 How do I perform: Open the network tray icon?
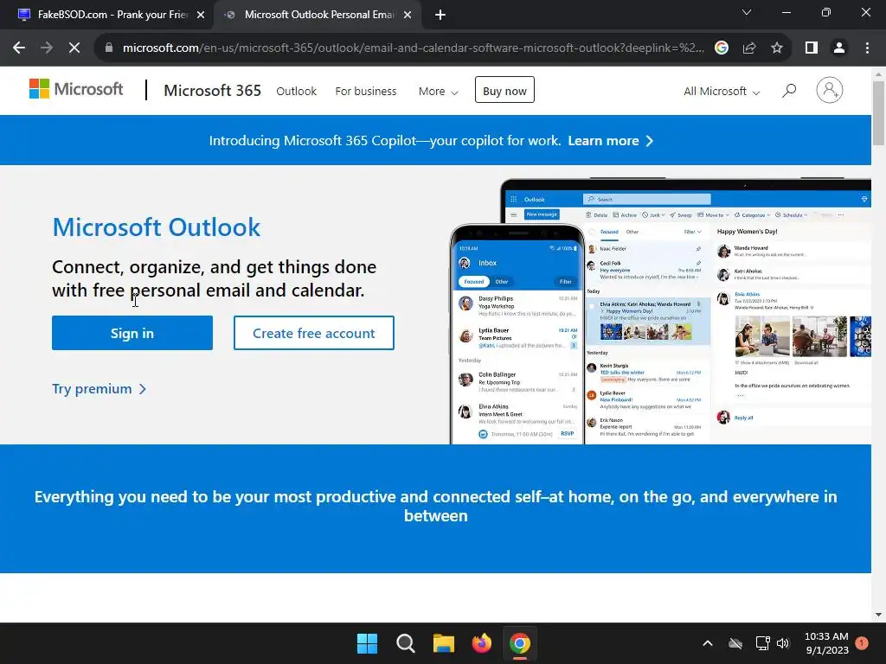coord(762,643)
